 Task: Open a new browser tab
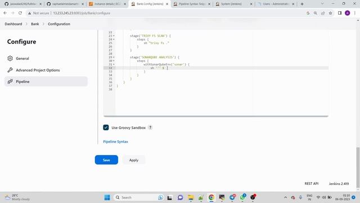click(302, 4)
